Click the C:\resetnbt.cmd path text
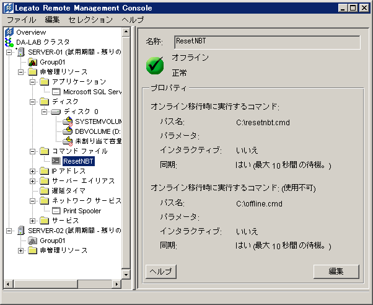 pos(263,122)
